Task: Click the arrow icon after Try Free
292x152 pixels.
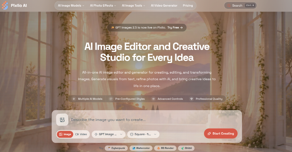Action: coord(181,28)
